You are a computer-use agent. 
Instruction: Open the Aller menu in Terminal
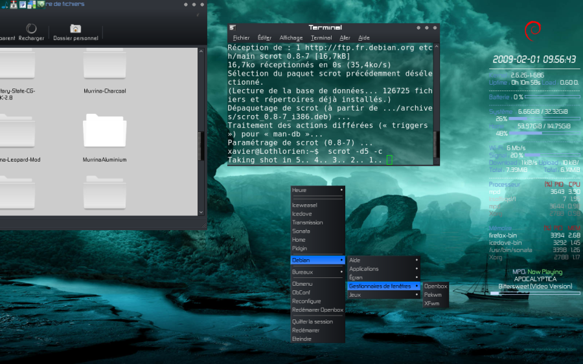click(x=345, y=38)
